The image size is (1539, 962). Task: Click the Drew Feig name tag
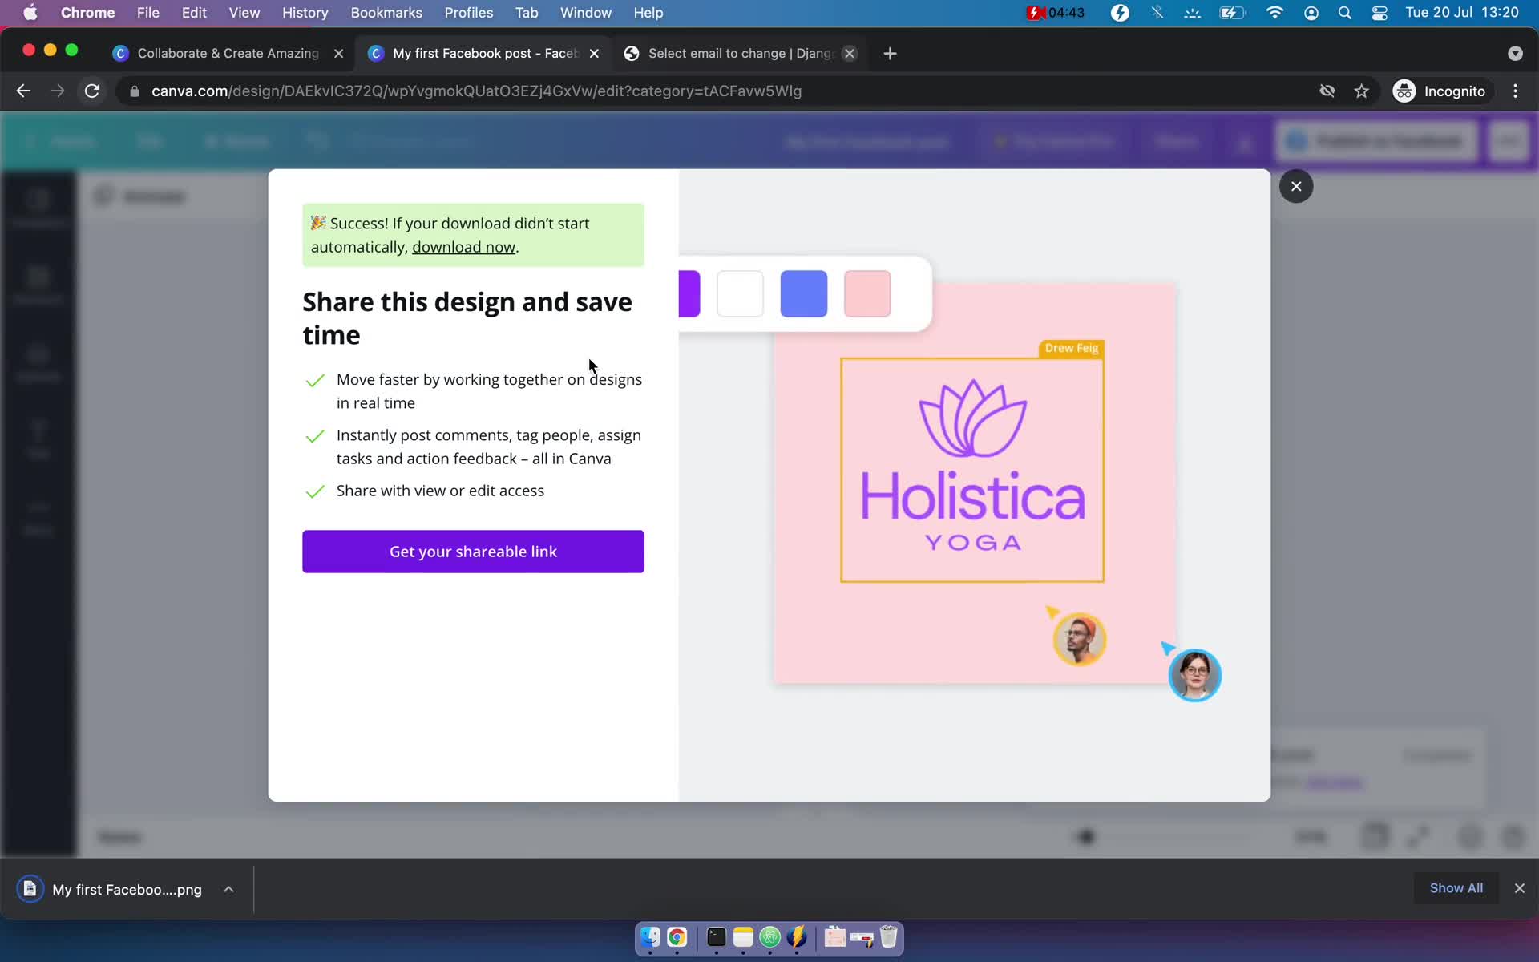tap(1071, 348)
